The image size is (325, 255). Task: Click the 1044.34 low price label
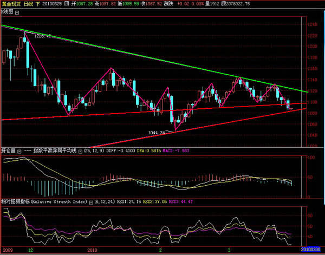[157, 132]
